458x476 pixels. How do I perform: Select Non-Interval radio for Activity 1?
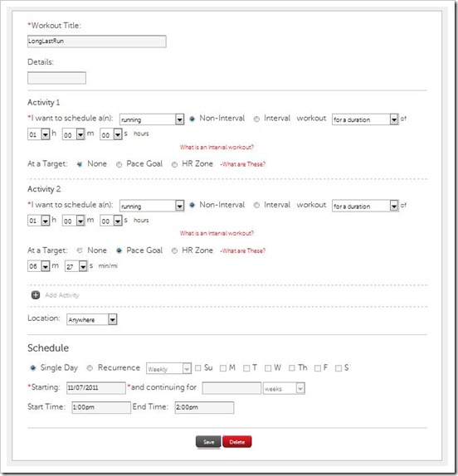click(192, 119)
